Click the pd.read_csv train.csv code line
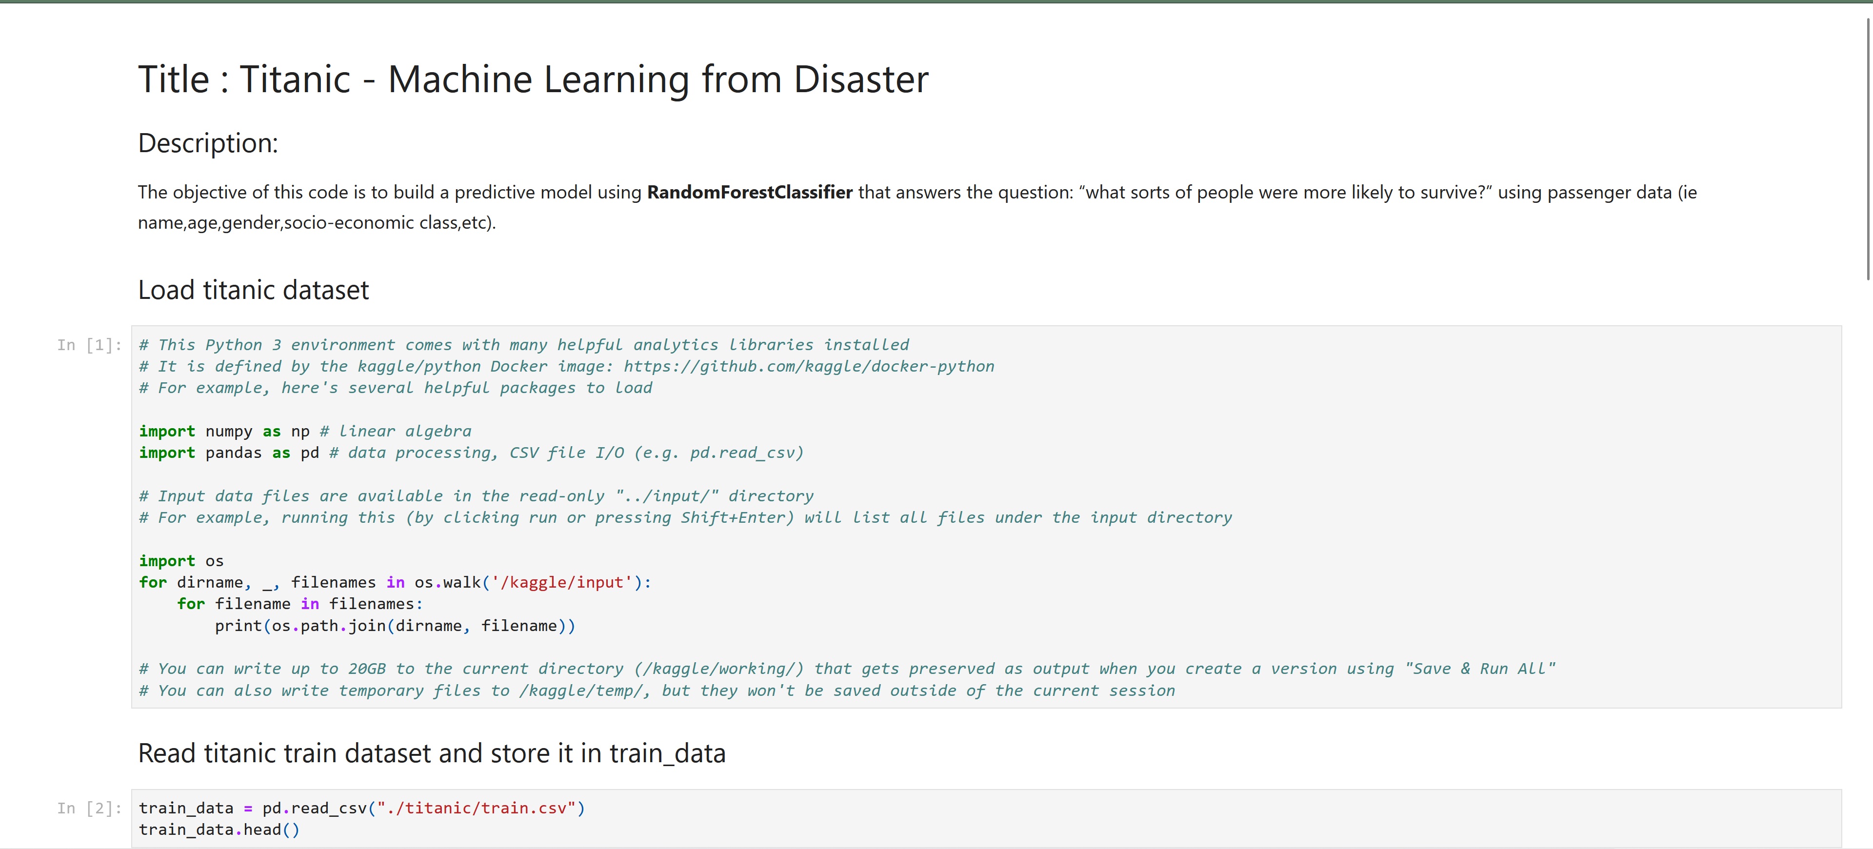The width and height of the screenshot is (1873, 849). click(x=361, y=809)
